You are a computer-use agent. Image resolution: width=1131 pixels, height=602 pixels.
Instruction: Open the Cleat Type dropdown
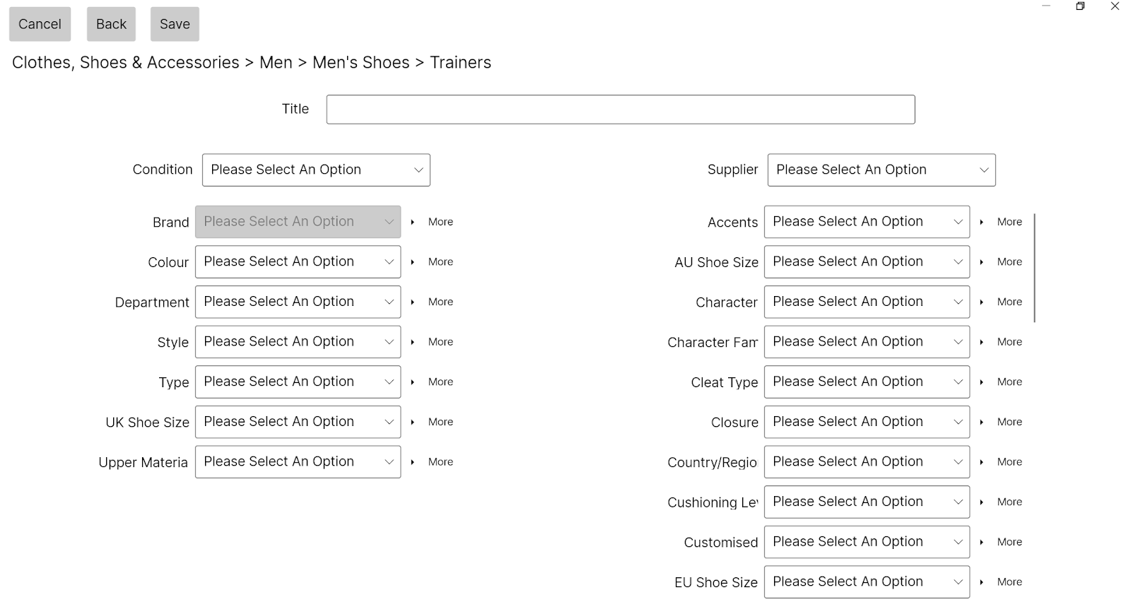point(867,382)
